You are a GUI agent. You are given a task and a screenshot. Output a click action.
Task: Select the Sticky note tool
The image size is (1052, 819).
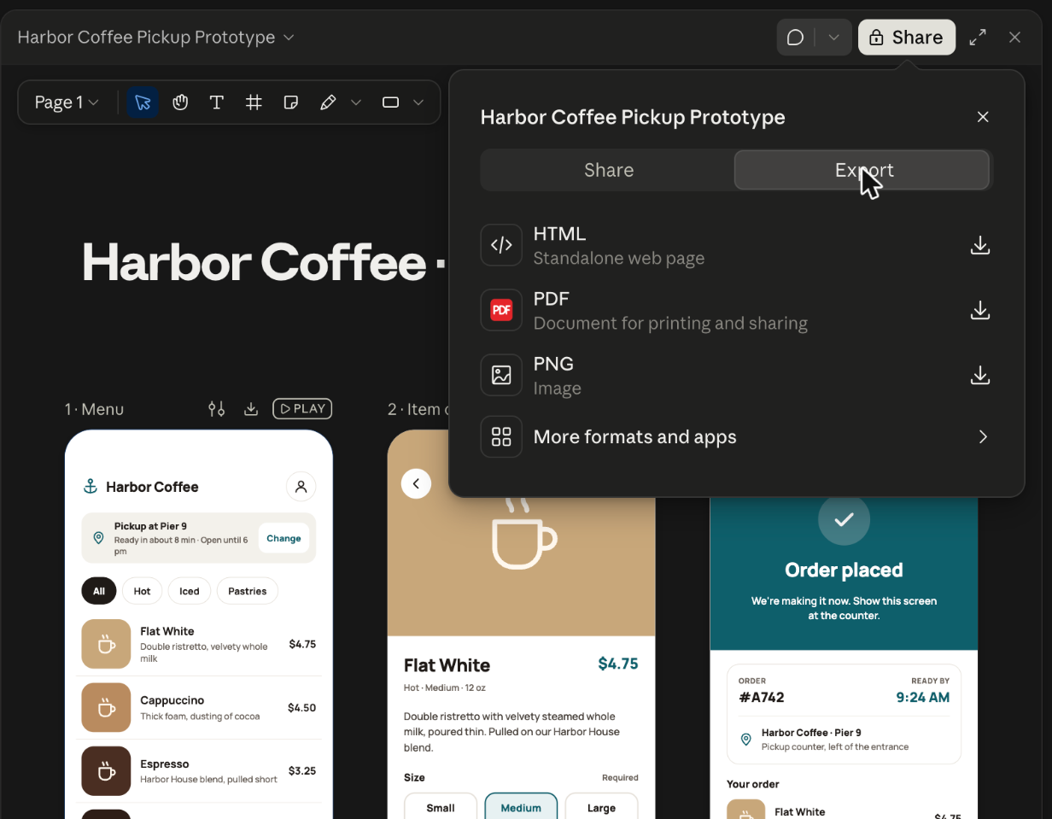pyautogui.click(x=291, y=102)
